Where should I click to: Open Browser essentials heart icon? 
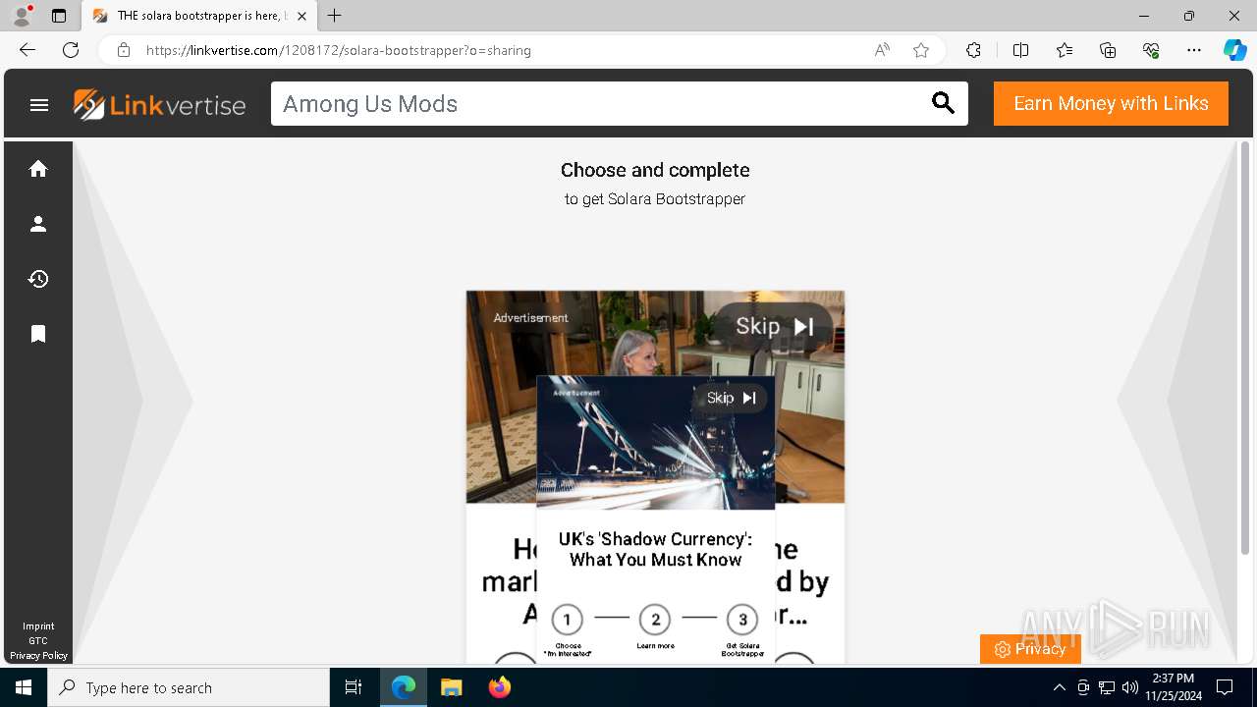point(1151,50)
